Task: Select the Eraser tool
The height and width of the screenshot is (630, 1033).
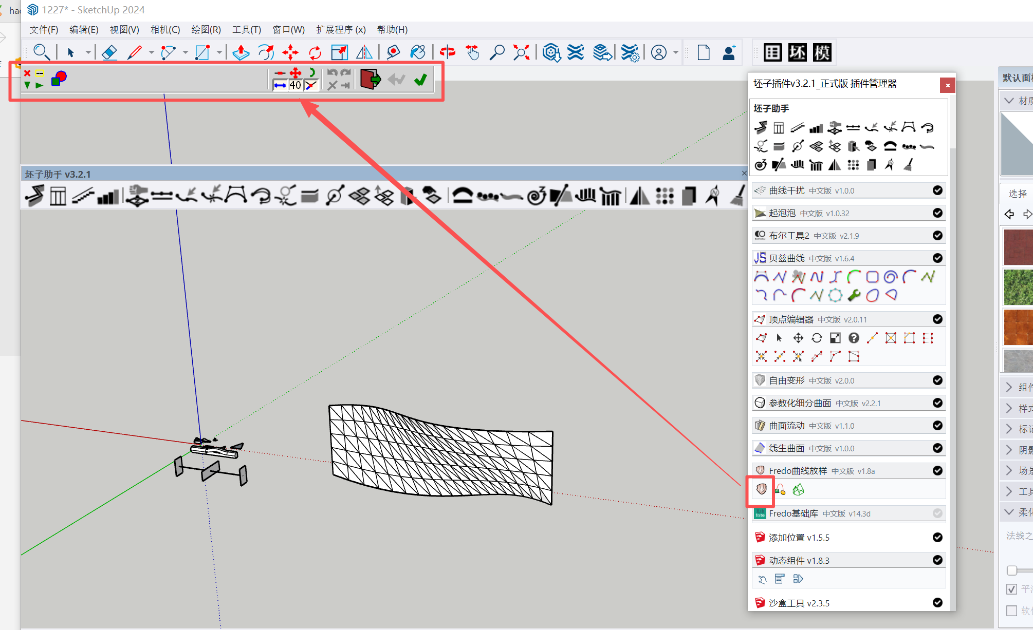Action: (109, 52)
